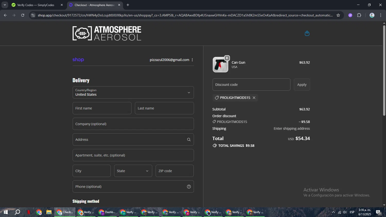Open taskbar clock and date

(365, 212)
